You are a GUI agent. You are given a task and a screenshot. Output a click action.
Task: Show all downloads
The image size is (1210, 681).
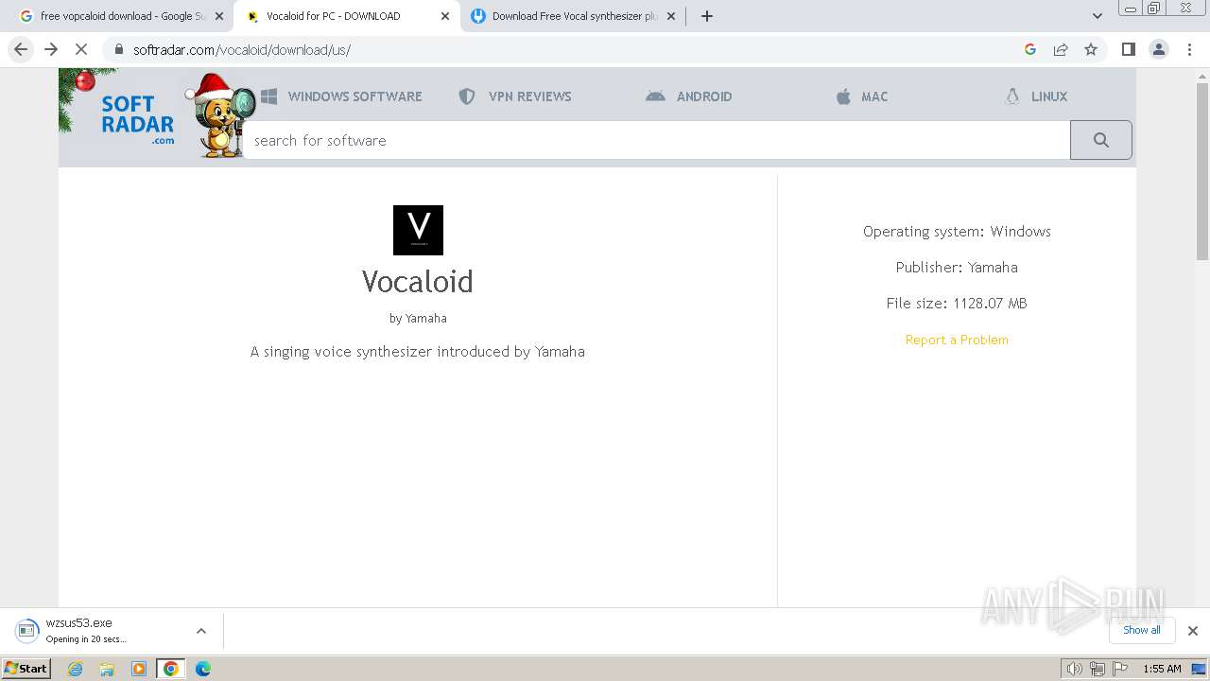(x=1141, y=630)
